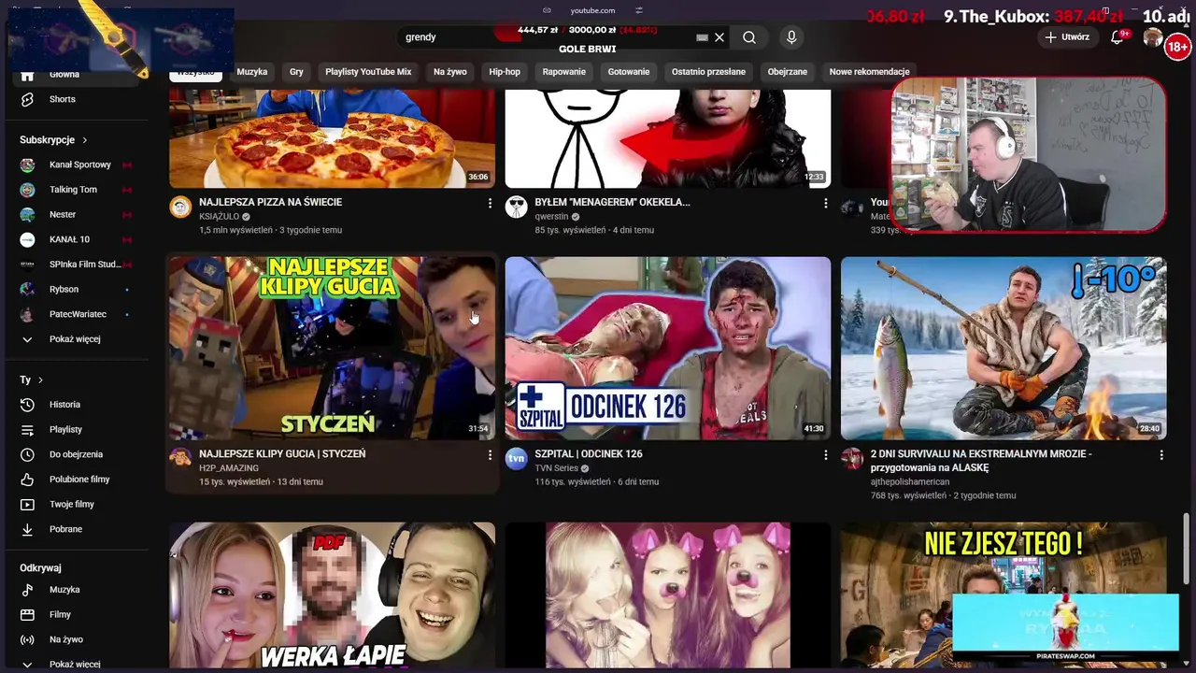
Task: Select the Gotowanie filter chip
Action: (629, 72)
